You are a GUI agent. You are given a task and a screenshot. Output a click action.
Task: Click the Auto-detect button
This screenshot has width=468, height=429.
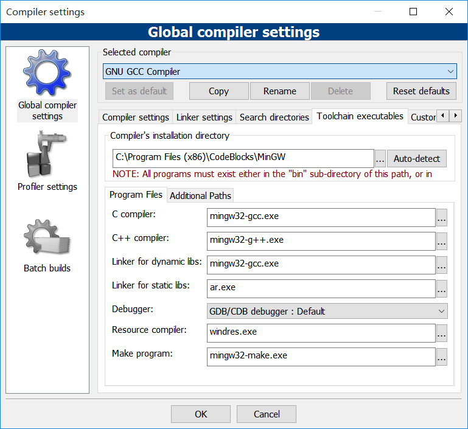pyautogui.click(x=416, y=159)
